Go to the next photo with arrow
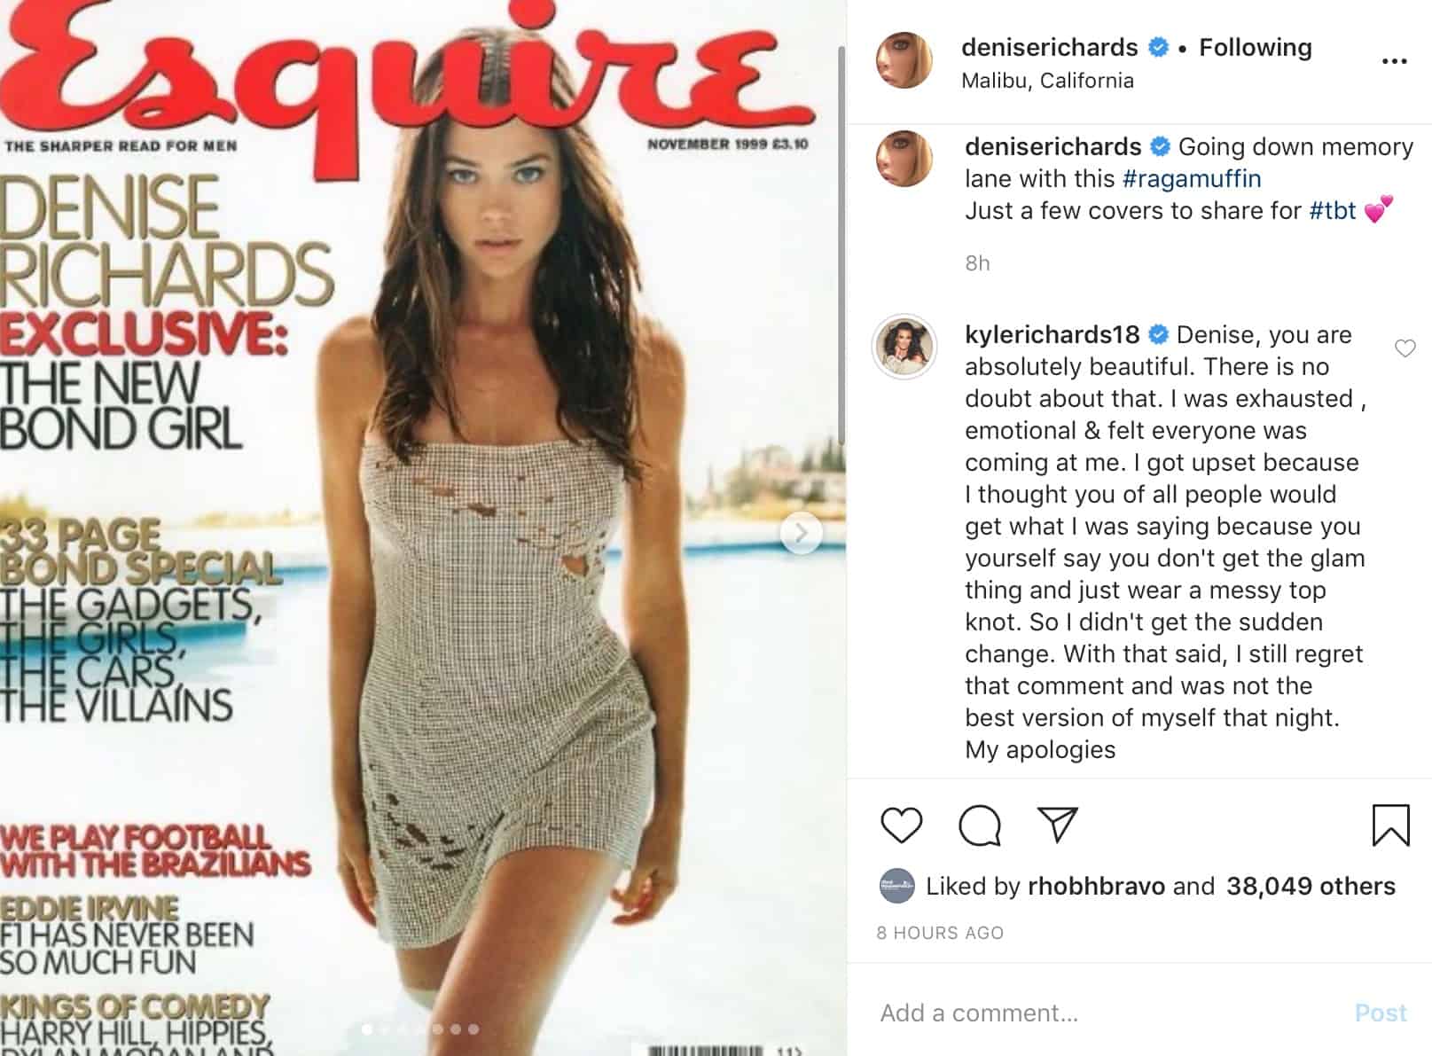The width and height of the screenshot is (1432, 1056). [x=802, y=533]
